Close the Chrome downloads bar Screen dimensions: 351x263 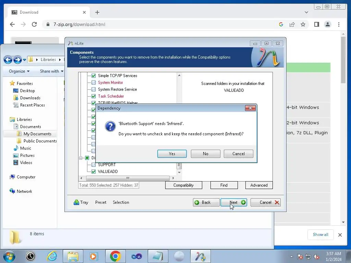pyautogui.click(x=340, y=235)
